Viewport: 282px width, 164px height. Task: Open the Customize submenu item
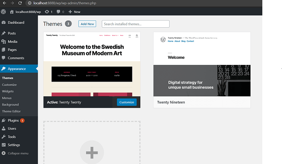[x=9, y=84]
